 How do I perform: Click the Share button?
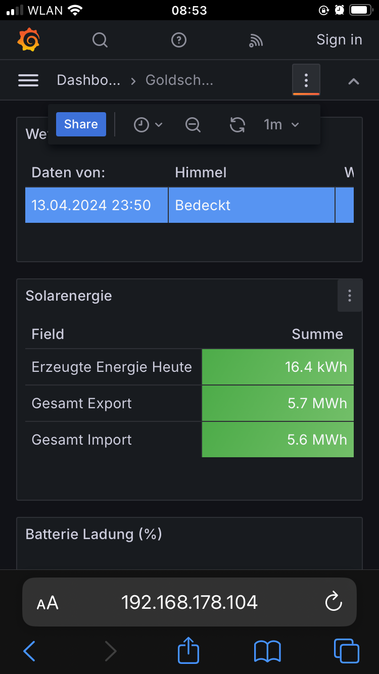(81, 124)
